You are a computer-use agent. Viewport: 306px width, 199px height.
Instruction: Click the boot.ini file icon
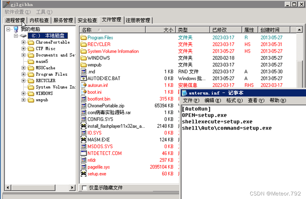[83, 92]
